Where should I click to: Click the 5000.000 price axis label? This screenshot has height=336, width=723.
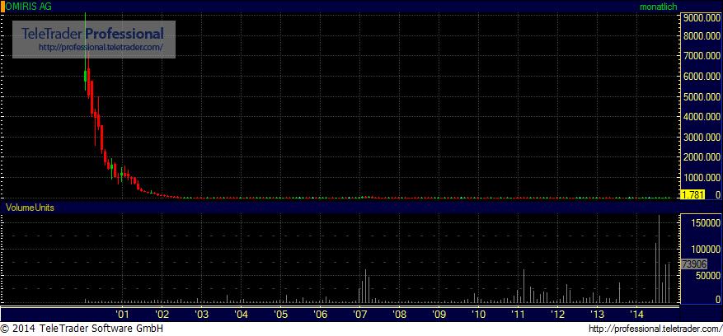point(701,97)
